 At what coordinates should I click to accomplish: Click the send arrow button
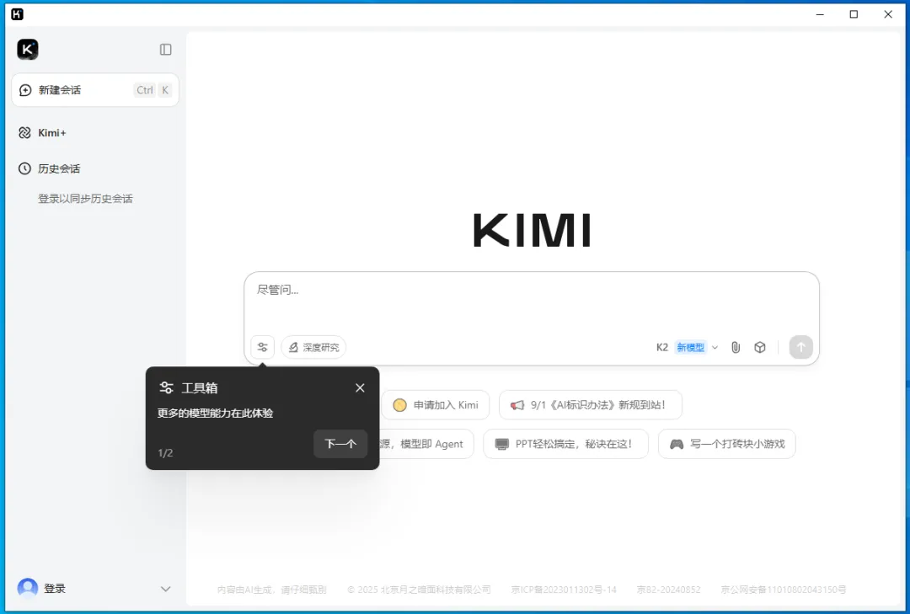[x=801, y=347]
